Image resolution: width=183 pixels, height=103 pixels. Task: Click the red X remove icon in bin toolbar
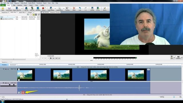click(x=31, y=15)
